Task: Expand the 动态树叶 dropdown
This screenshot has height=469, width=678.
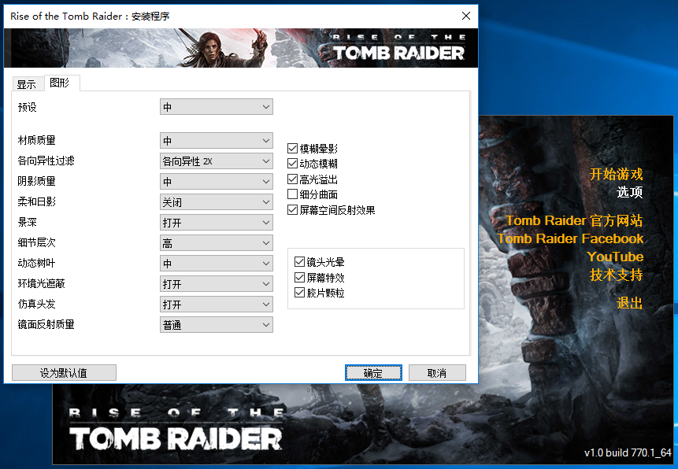Action: (217, 264)
